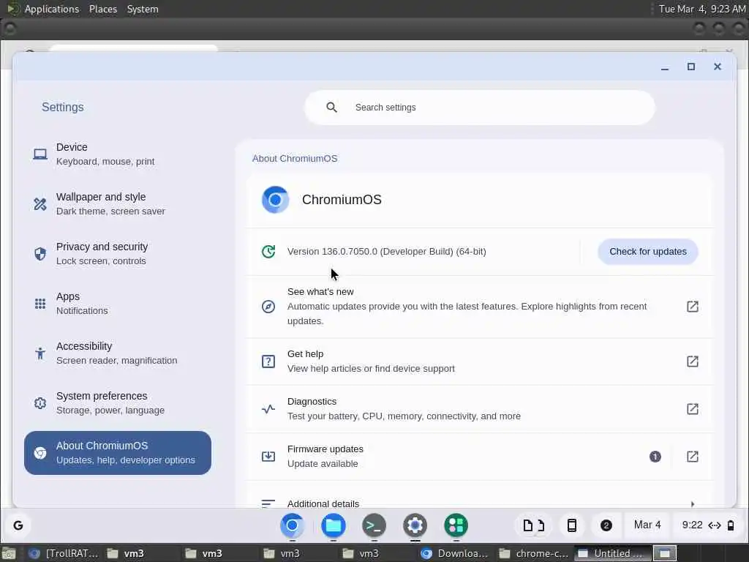Viewport: 749px width, 562px height.
Task: Click the About ChromiumOS page heading
Action: [295, 159]
